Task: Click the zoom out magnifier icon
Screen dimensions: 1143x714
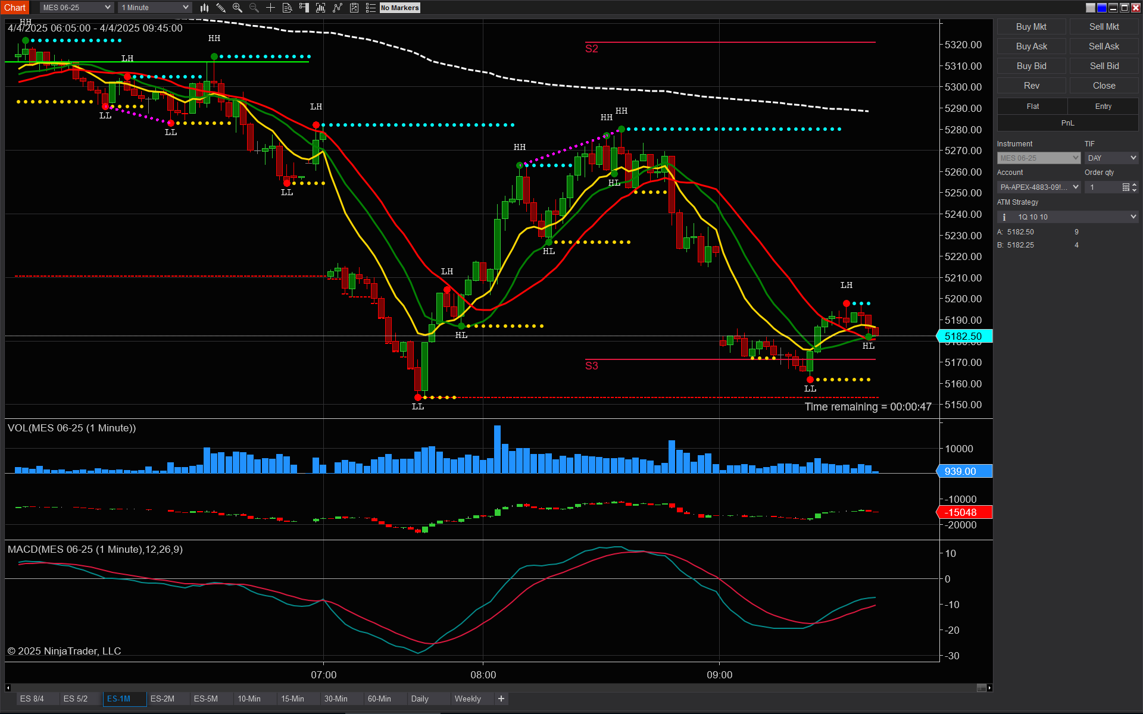Action: 254,8
